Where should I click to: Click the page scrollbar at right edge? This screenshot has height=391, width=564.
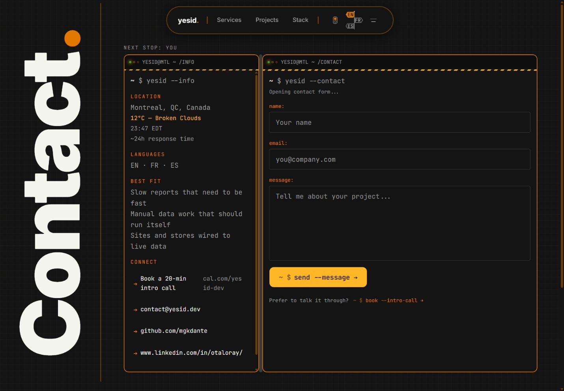[x=562, y=146]
